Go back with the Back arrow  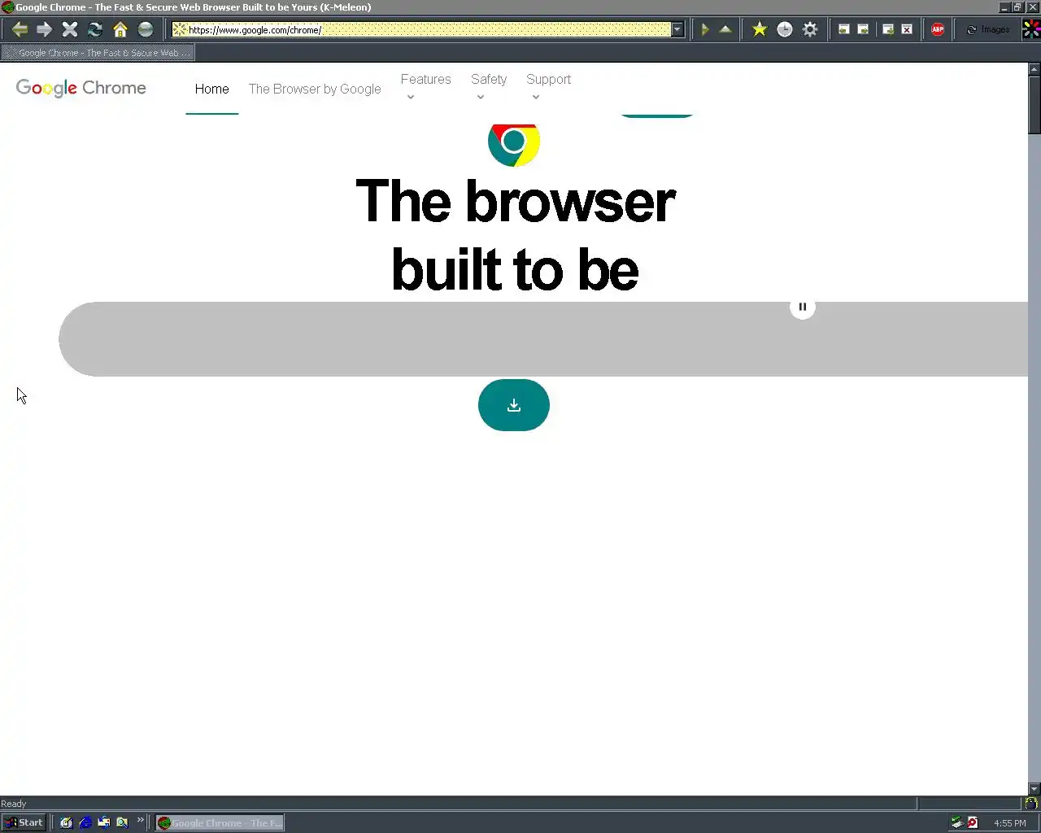coord(20,29)
